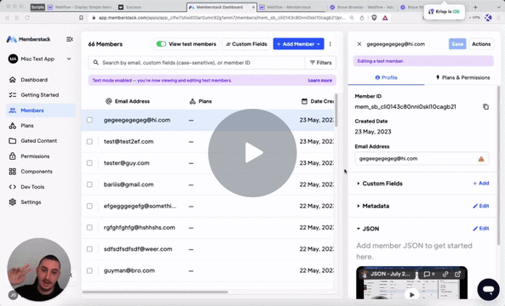Open the Actions button
Screen dimensions: 505x306
481,44
